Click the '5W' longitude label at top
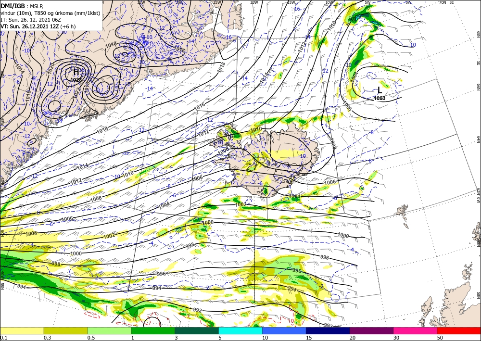 coord(368,2)
